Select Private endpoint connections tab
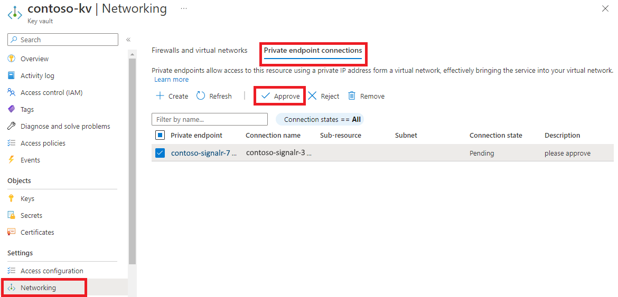This screenshot has width=618, height=297. pyautogui.click(x=313, y=50)
